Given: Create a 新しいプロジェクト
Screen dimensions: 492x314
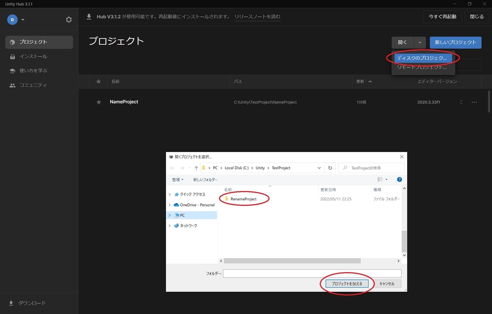Looking at the screenshot, I should pos(456,42).
